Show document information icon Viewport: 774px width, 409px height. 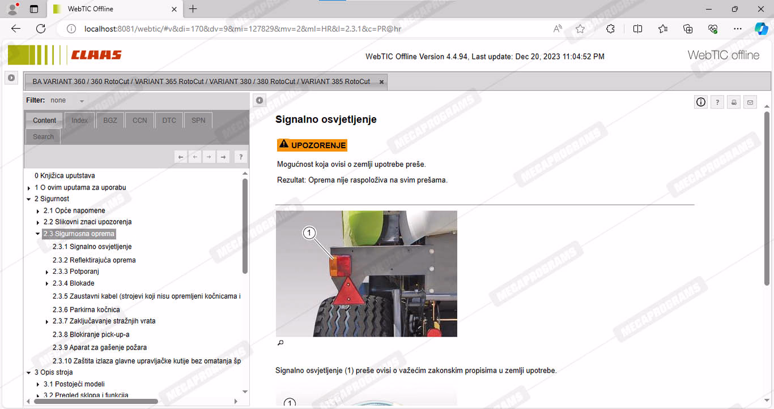701,102
